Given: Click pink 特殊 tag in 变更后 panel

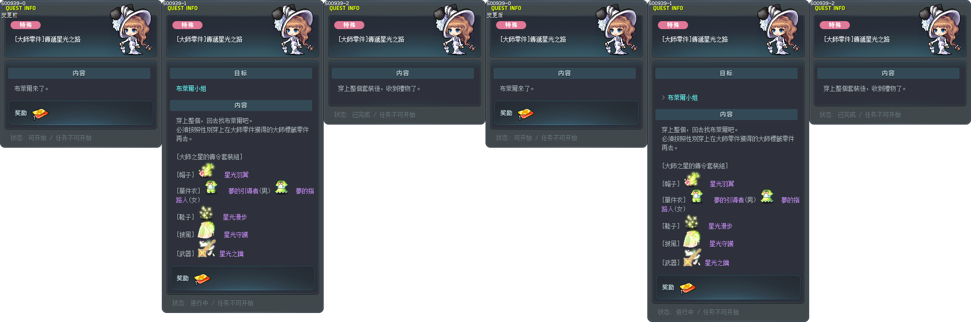Looking at the screenshot, I should click(511, 25).
